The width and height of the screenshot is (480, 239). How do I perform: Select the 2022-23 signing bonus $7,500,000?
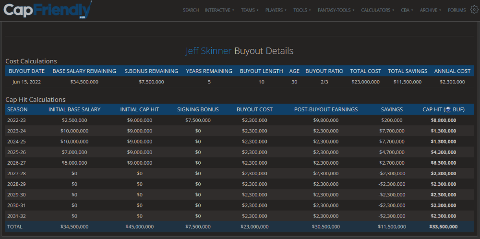pyautogui.click(x=198, y=120)
